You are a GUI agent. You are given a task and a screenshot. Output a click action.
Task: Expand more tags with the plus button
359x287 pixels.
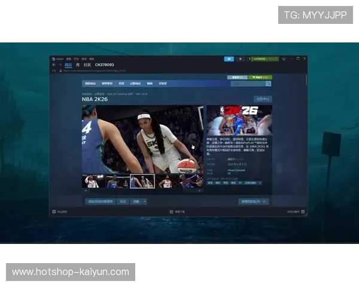260,183
